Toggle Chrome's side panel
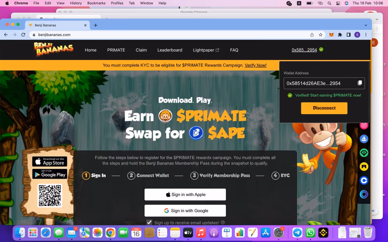Screen dimensions: 388x242 [348, 35]
